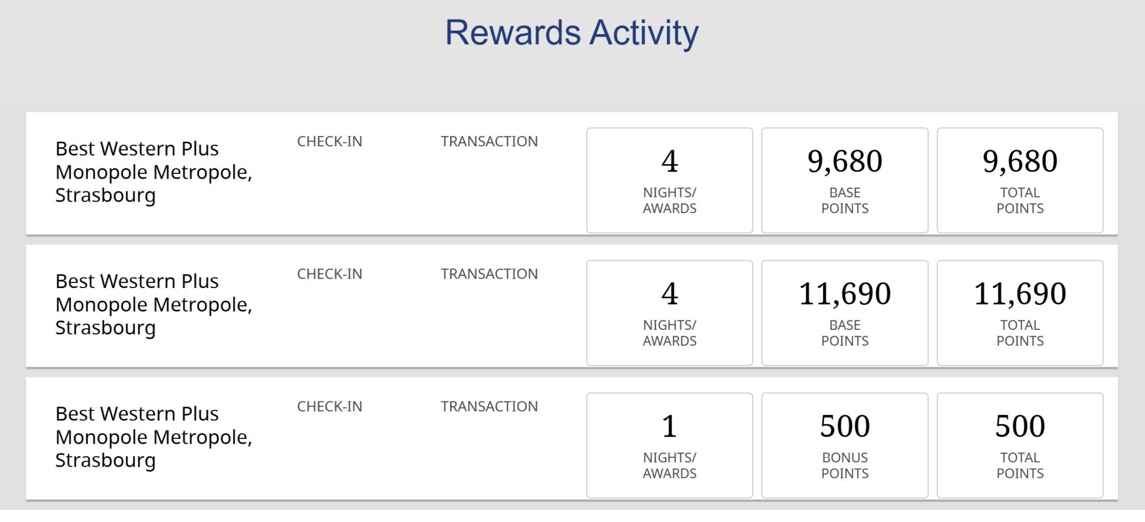Screen dimensions: 1145x522
Task: Click CHECK-IN label in the 500 points row
Action: click(x=329, y=406)
